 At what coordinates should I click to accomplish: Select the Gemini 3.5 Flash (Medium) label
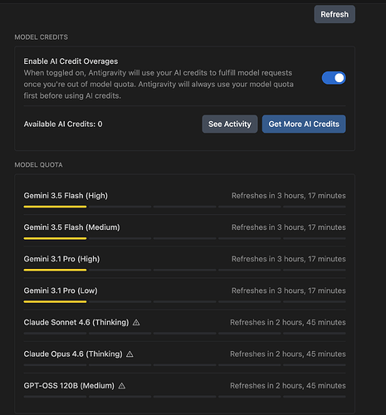[71, 227]
